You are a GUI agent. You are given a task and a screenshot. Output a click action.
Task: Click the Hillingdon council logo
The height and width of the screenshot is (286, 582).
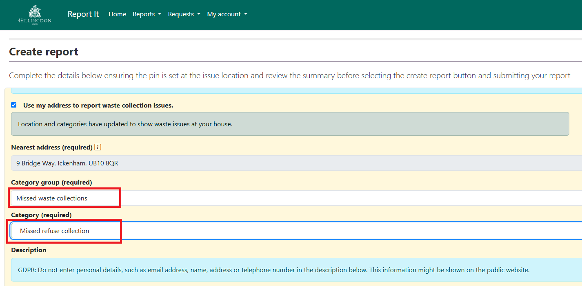(x=35, y=15)
